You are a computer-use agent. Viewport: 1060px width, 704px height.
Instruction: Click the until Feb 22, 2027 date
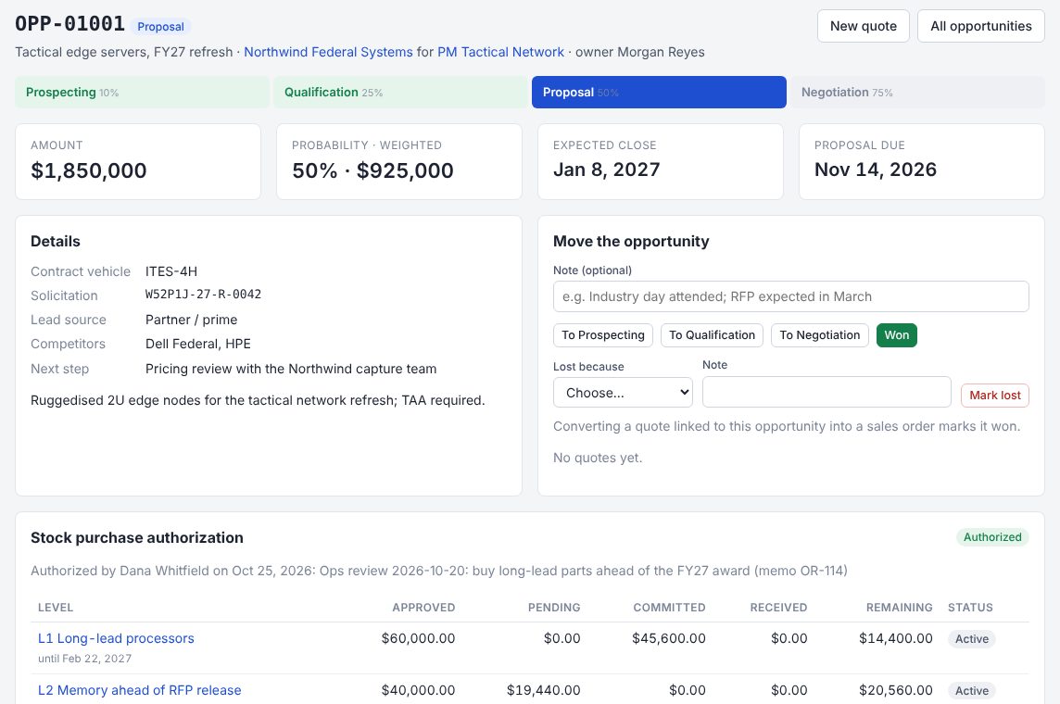coord(84,659)
